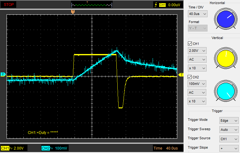
Task: Open the Time / DIV dropdown
Action: point(198,14)
